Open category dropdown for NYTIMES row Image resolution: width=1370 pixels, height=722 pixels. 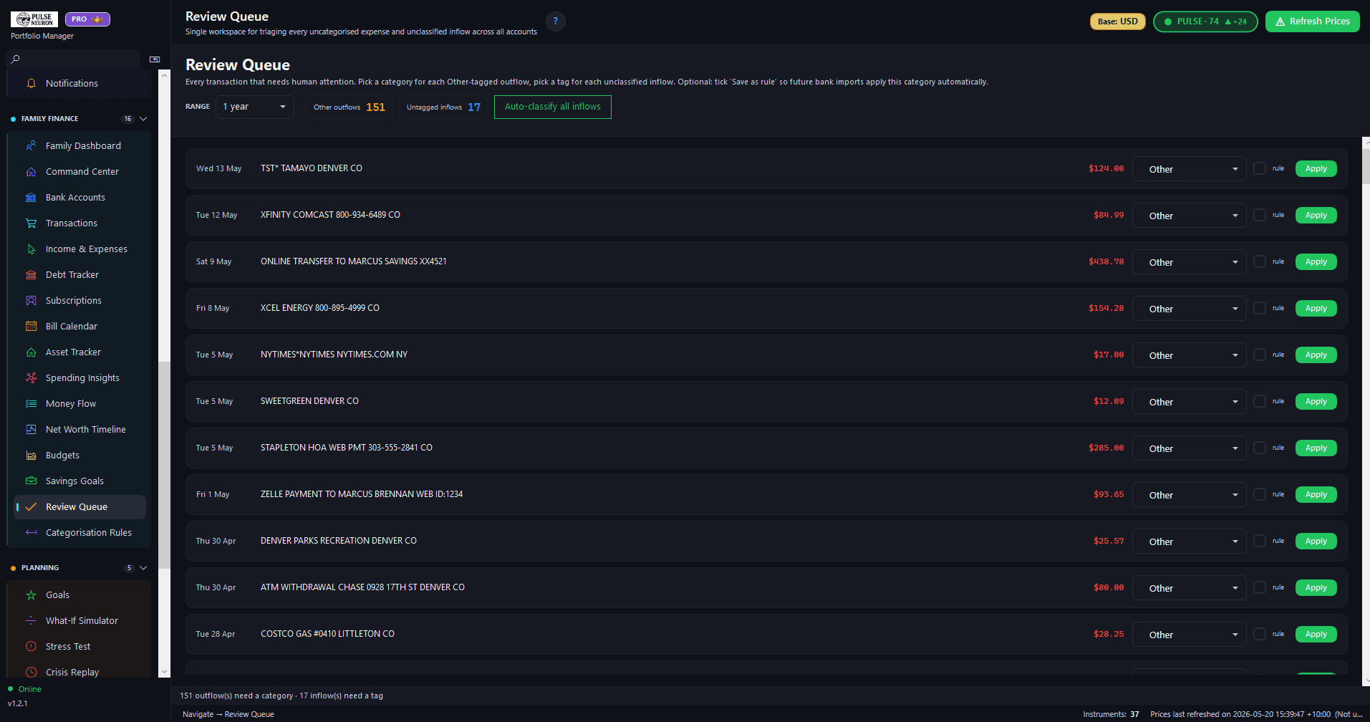click(x=1189, y=355)
